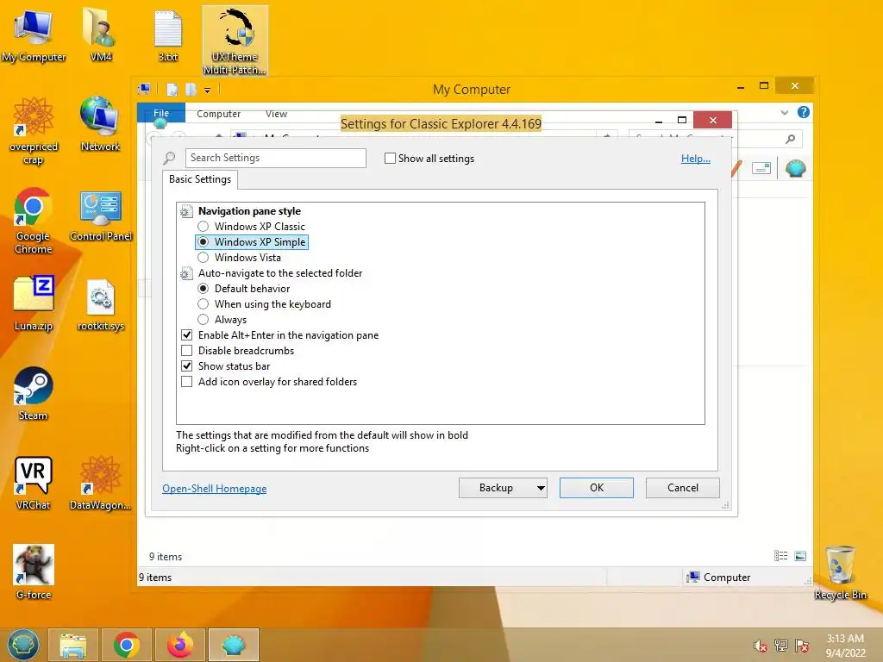Screen dimensions: 883x662
Task: Open the File ribbon tab
Action: tap(161, 113)
